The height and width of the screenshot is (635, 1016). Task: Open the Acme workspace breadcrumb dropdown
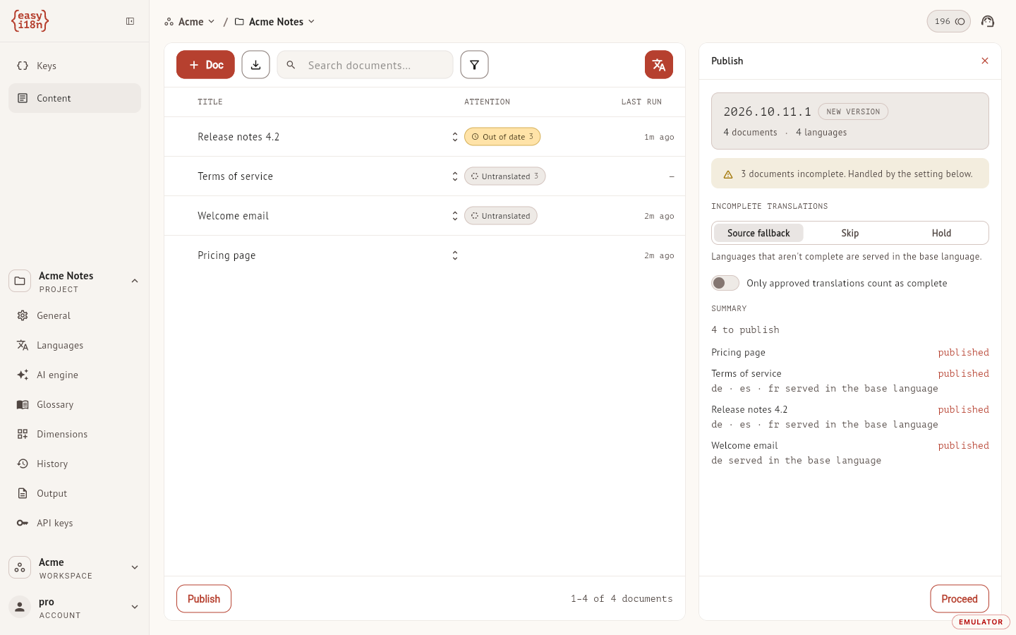[190, 22]
